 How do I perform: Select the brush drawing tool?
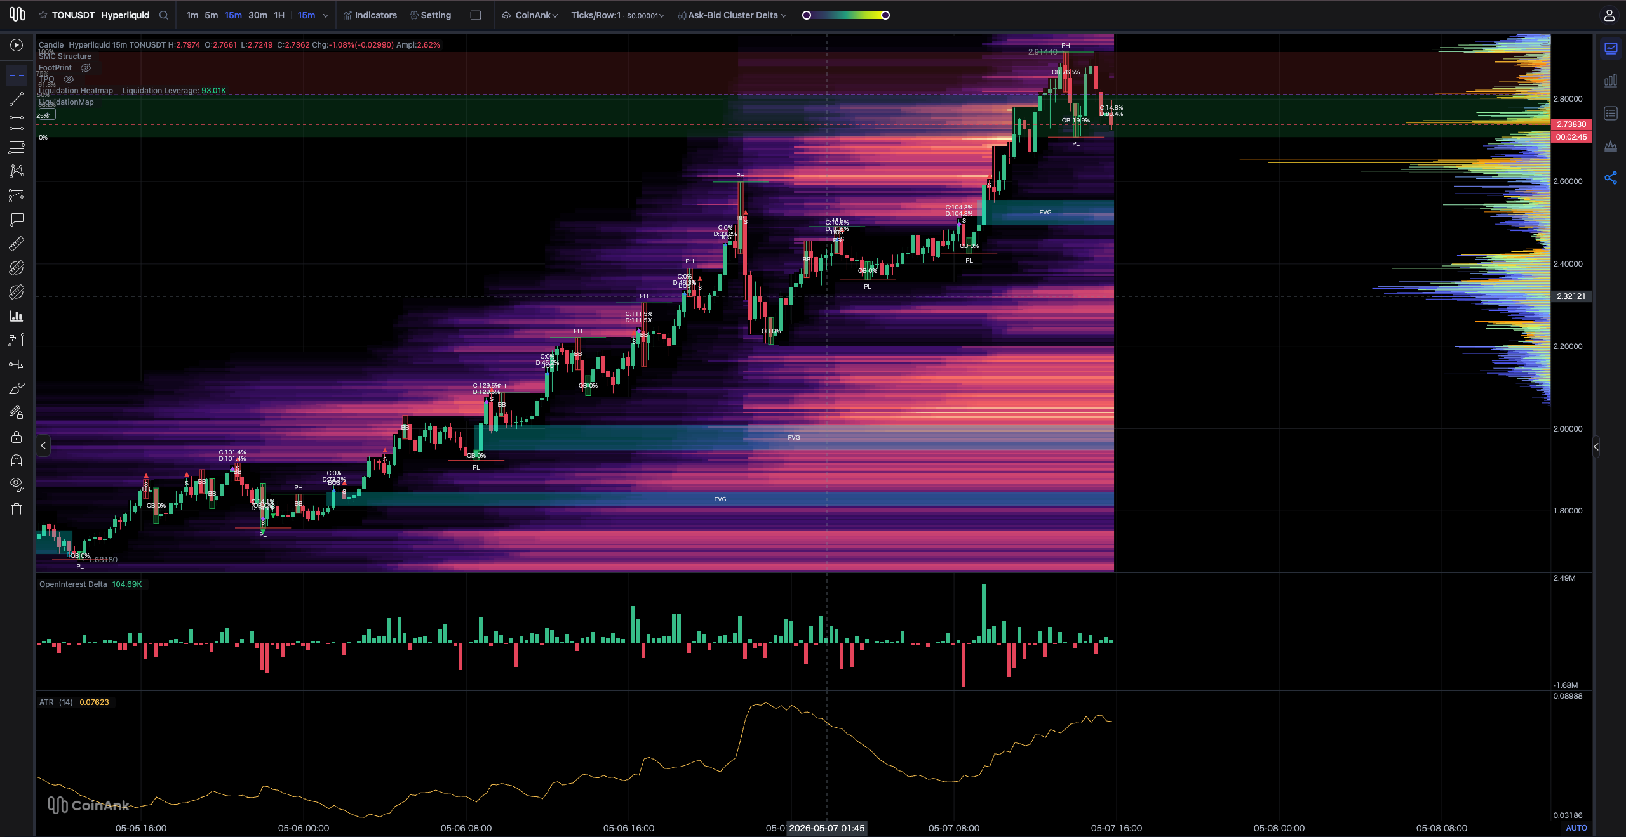[17, 388]
